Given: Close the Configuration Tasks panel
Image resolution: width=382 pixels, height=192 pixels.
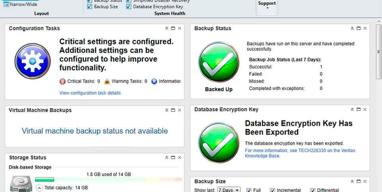Looking at the screenshot, I should (179, 29).
